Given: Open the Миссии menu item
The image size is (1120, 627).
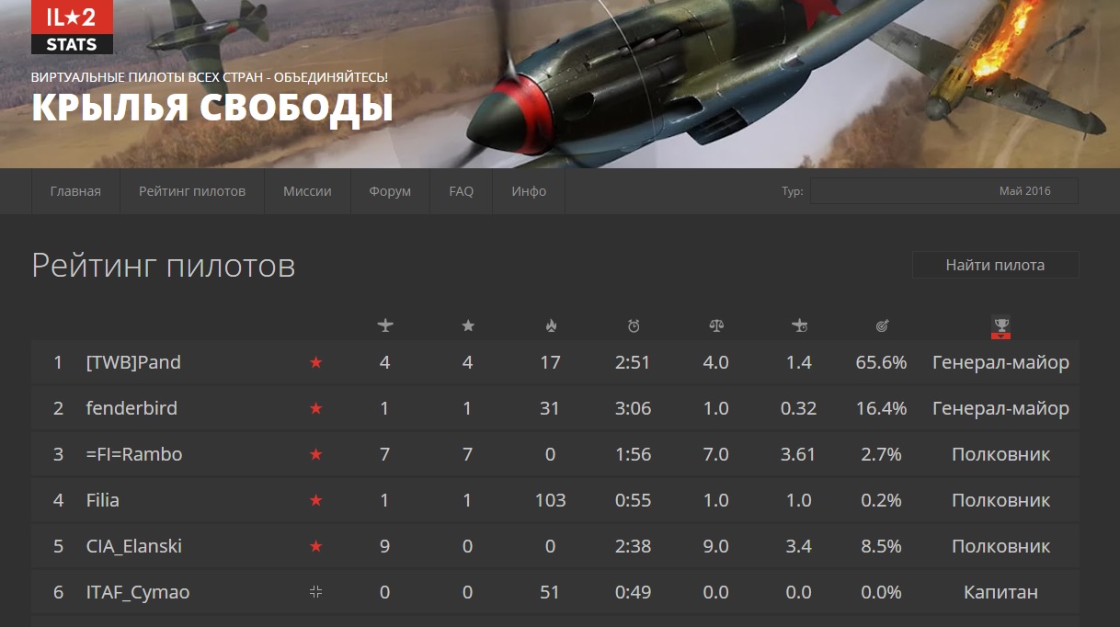Looking at the screenshot, I should (307, 191).
